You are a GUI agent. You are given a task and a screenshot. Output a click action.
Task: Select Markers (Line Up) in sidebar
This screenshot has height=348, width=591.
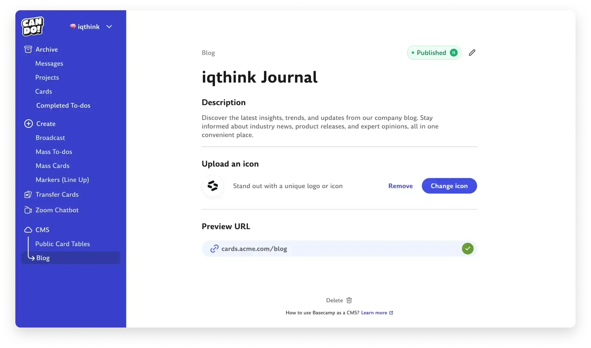62,180
